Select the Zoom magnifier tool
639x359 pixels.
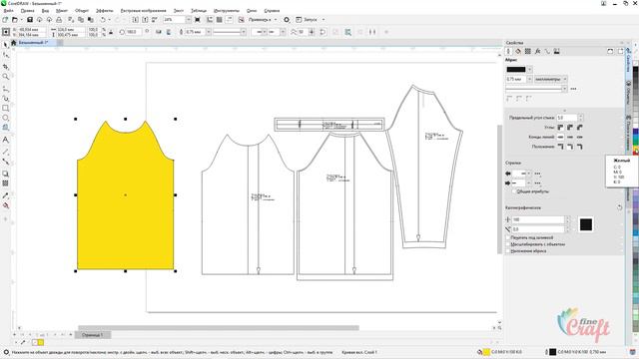(x=6, y=77)
